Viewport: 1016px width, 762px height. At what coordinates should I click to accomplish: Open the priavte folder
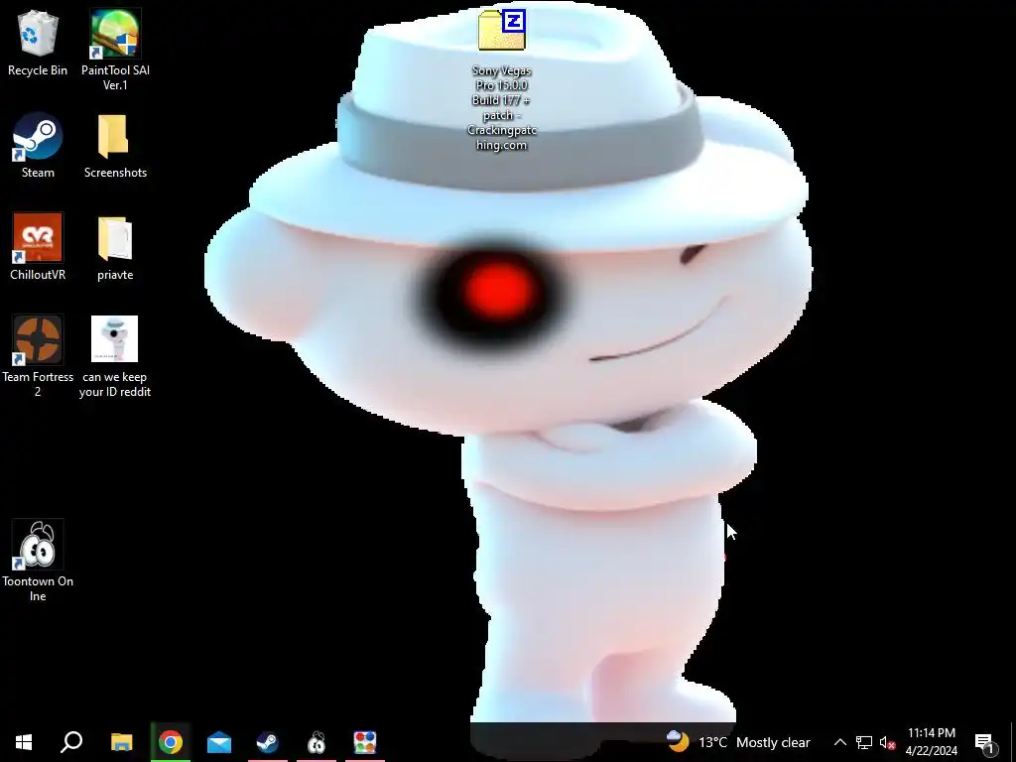pyautogui.click(x=115, y=247)
